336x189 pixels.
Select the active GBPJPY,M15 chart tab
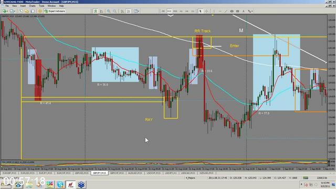(99, 173)
